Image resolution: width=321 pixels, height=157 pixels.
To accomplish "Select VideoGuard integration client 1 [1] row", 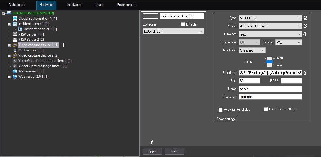I will [x=45, y=61].
